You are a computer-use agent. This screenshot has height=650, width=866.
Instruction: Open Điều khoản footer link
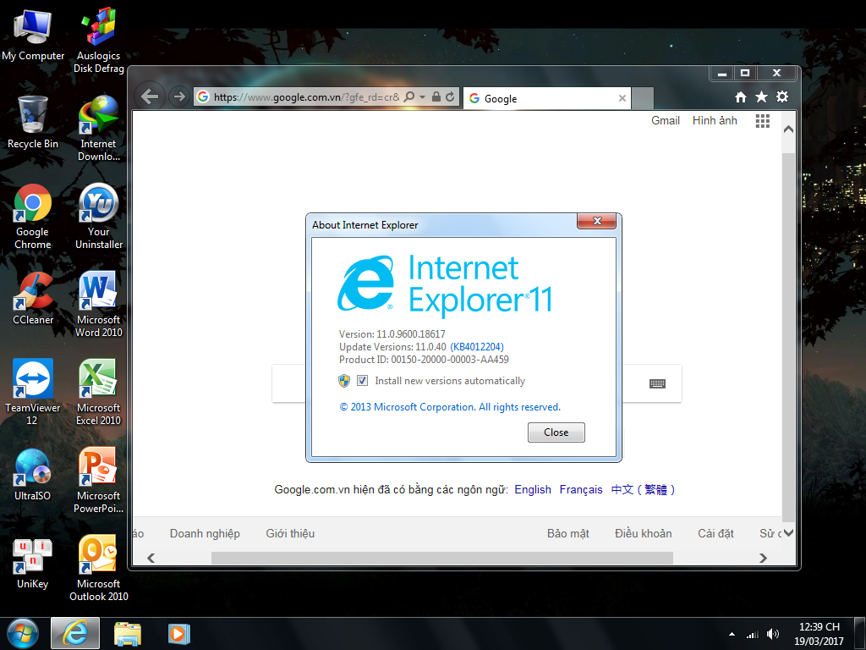[643, 534]
